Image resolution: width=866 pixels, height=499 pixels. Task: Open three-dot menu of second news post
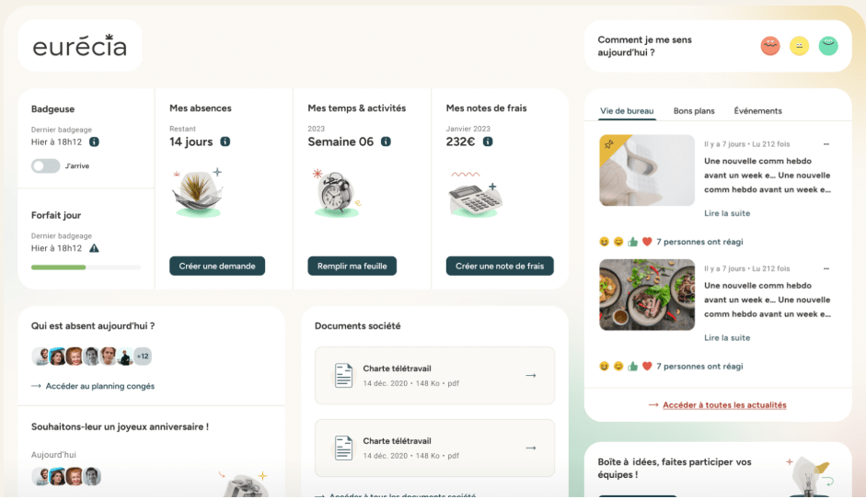pos(826,269)
